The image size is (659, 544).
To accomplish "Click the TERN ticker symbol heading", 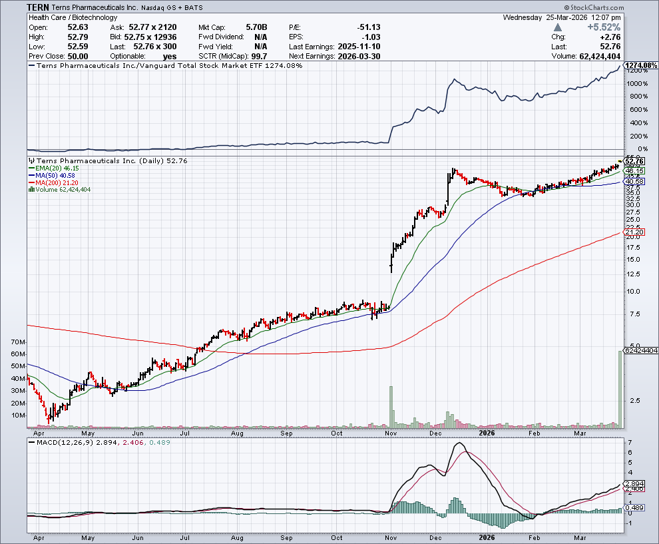I will [40, 7].
